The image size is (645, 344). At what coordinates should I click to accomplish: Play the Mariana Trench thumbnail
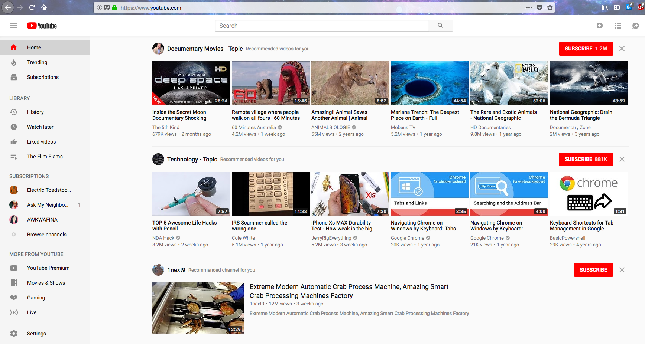click(x=430, y=83)
